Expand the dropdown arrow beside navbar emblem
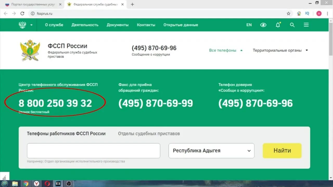Image resolution: width=333 pixels, height=187 pixels. [x=31, y=25]
